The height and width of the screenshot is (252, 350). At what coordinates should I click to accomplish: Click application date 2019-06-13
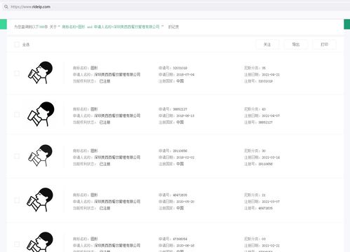(x=185, y=115)
